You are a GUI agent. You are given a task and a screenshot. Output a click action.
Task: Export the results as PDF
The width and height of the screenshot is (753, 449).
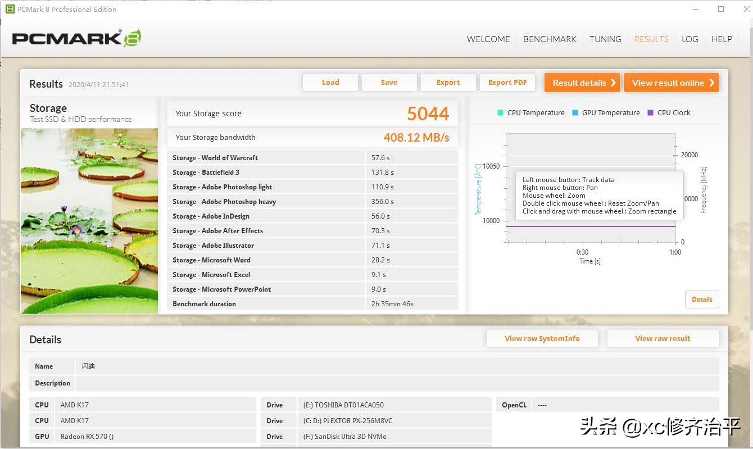point(507,82)
